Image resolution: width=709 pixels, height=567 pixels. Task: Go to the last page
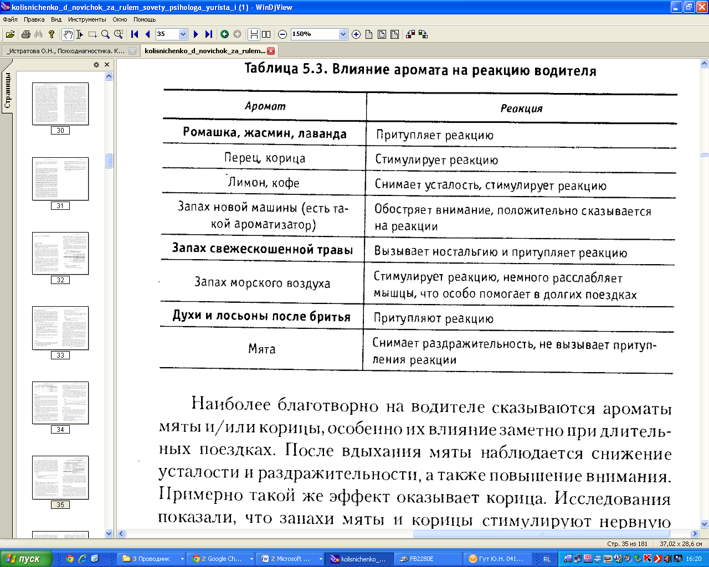click(208, 34)
